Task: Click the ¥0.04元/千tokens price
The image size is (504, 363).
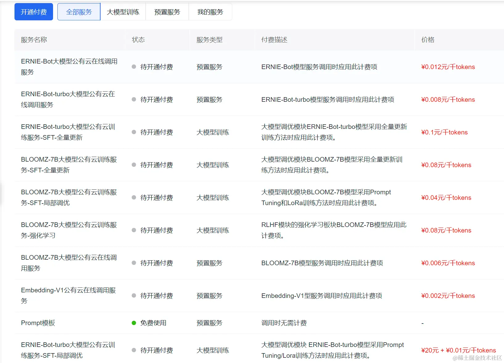Action: 446,198
